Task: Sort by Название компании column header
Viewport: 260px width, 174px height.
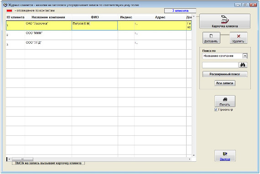Action: [48, 17]
